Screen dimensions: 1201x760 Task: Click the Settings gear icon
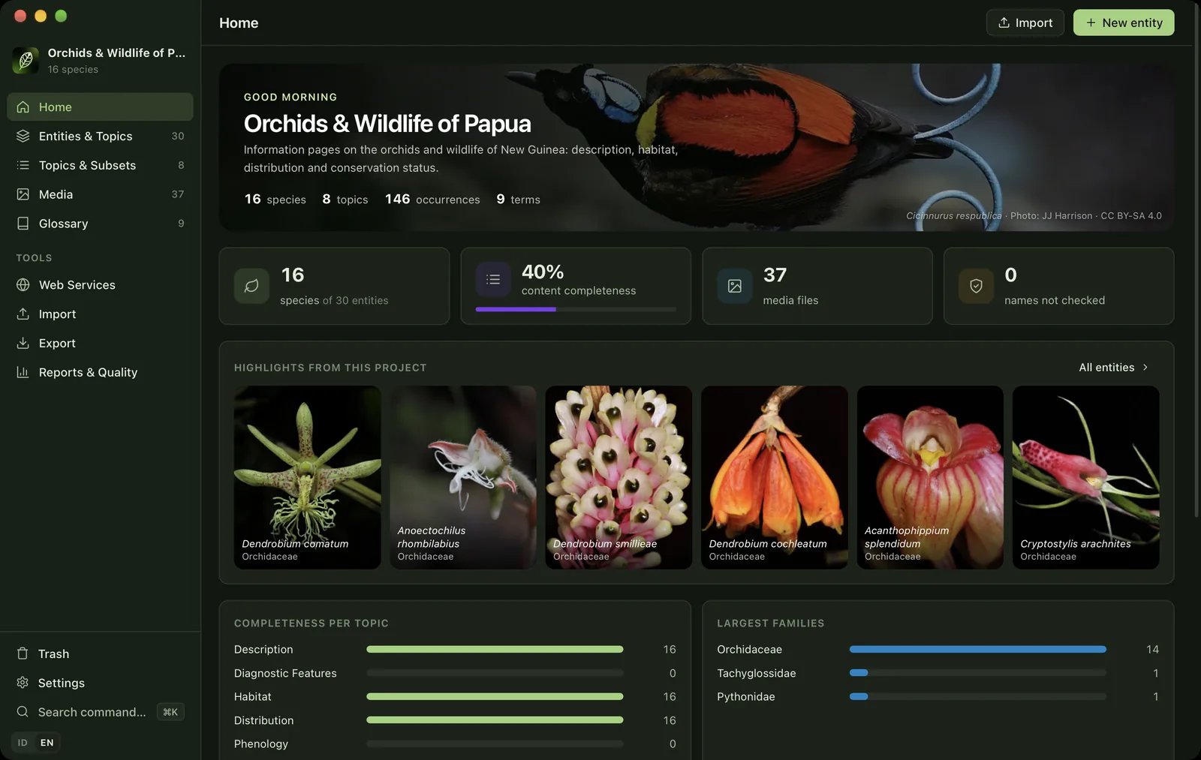click(x=23, y=683)
